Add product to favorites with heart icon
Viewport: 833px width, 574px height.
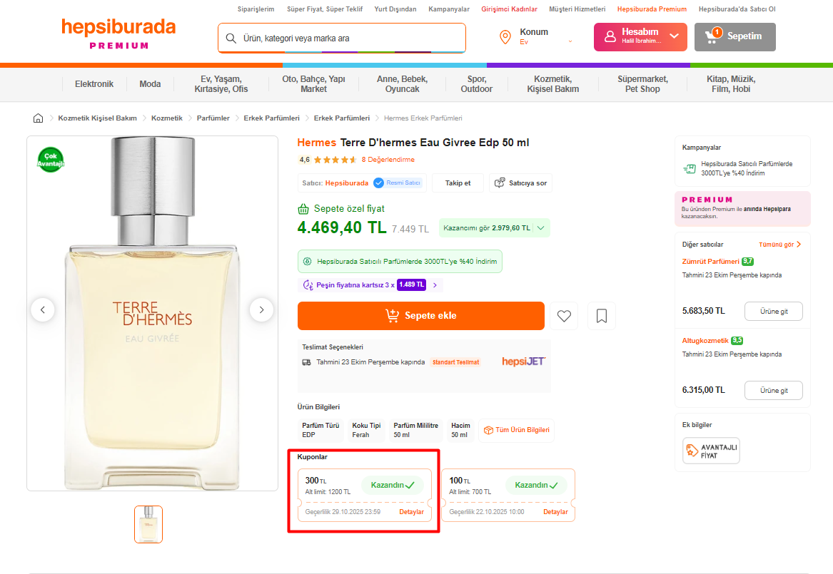[564, 316]
